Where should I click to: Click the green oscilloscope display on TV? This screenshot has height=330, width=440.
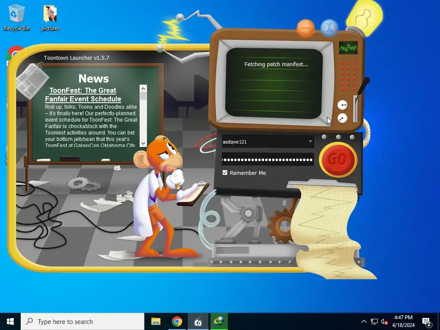348,48
